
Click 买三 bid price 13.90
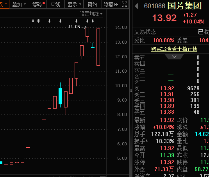(167, 100)
